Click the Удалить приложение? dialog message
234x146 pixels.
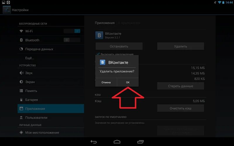pos(117,71)
